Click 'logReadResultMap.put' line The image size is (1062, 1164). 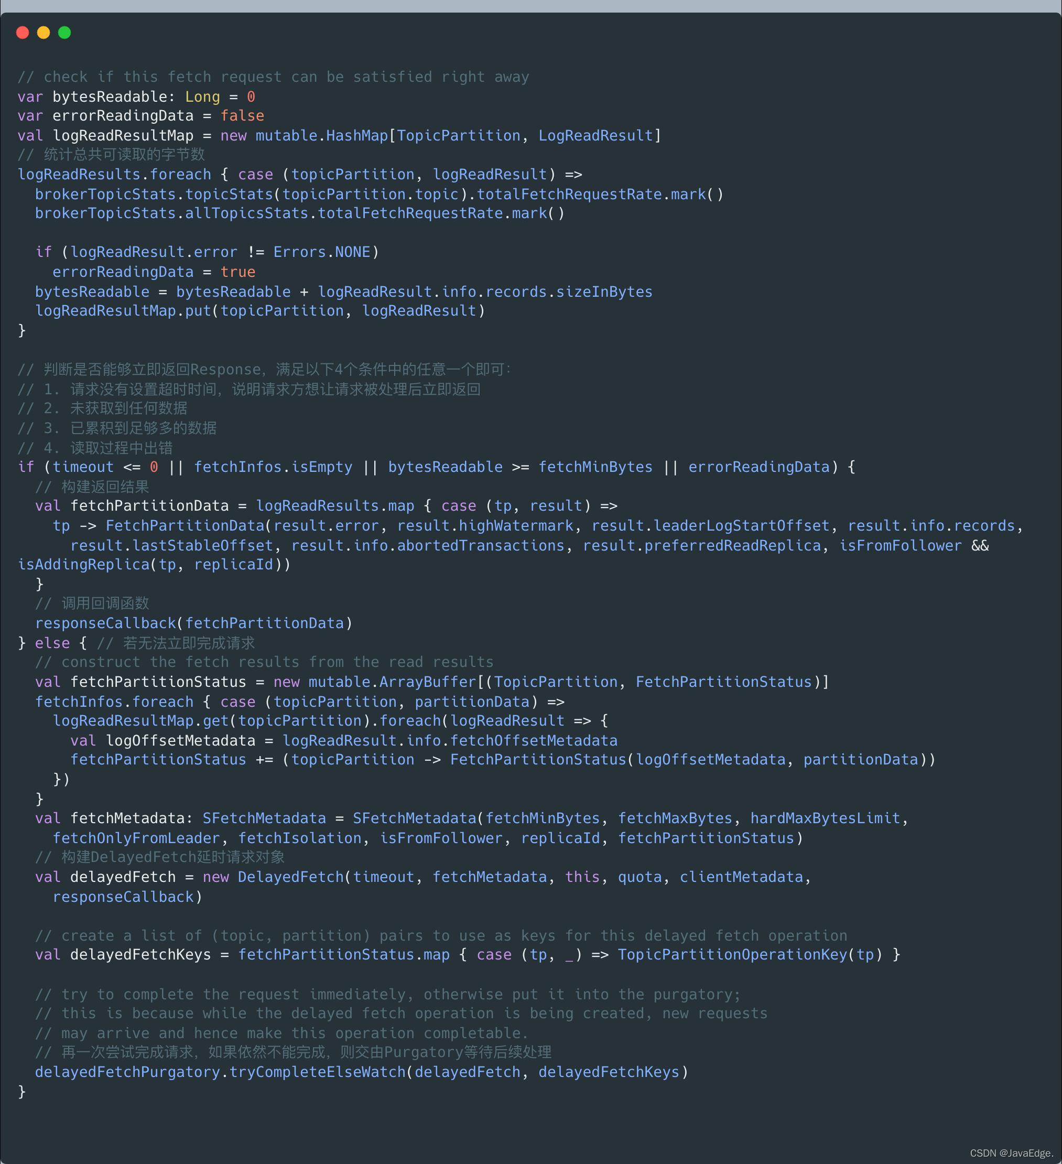261,311
